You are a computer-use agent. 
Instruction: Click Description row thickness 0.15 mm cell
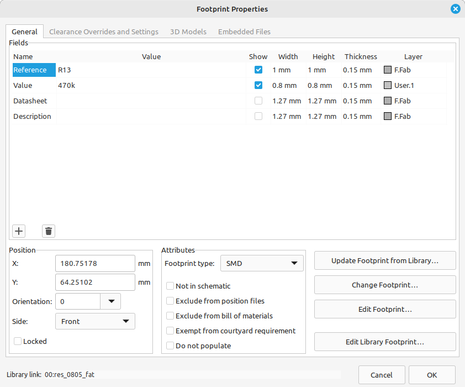361,116
